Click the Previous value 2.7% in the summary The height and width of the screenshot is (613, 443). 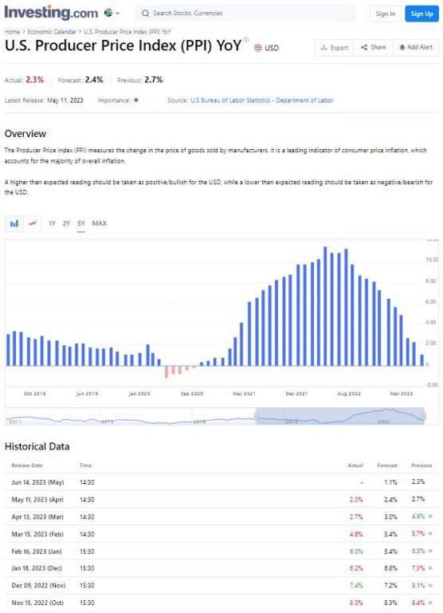click(x=154, y=80)
